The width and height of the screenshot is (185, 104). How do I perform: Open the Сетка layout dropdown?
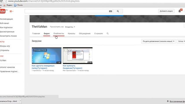(181, 41)
